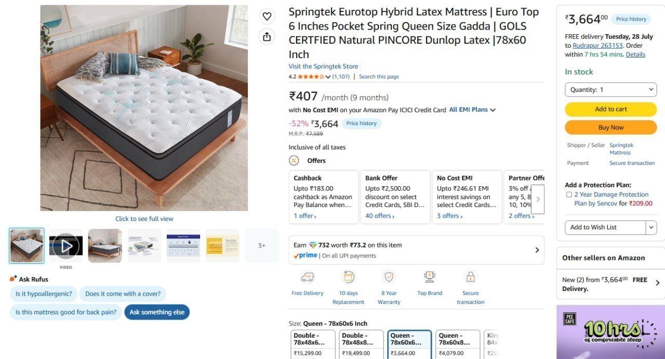Open the Quantity dropdown

coord(611,90)
